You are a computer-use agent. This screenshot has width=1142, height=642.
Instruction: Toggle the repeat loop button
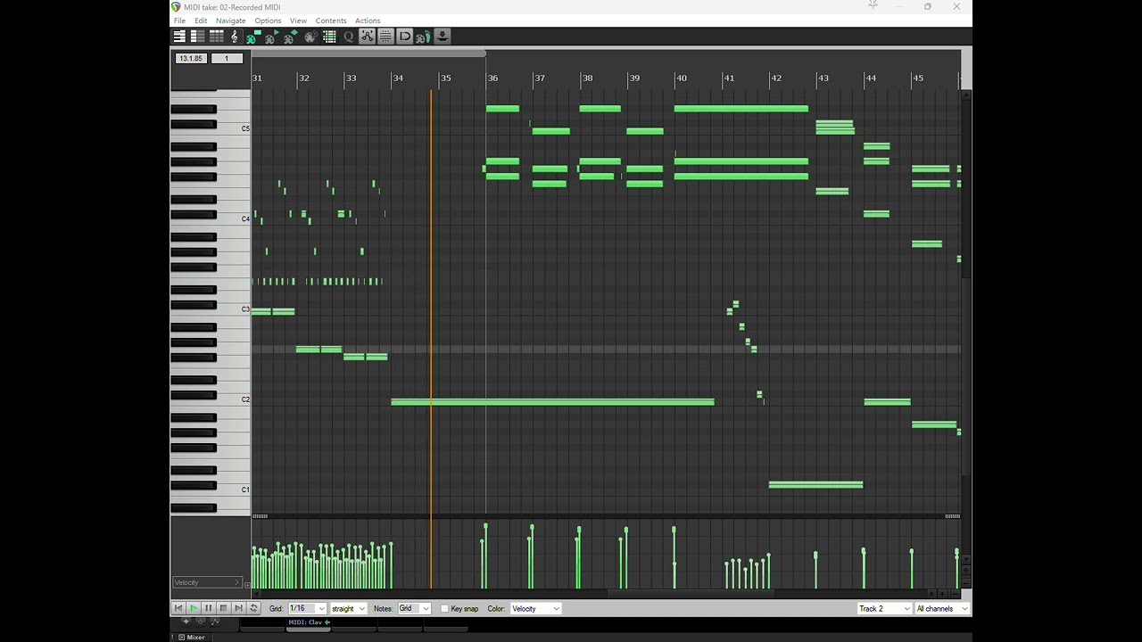click(253, 608)
